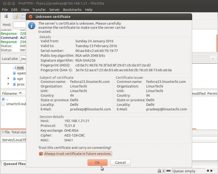This screenshot has height=174, width=218.
Task: Switch to the Queued files tab
Action: coord(14,164)
